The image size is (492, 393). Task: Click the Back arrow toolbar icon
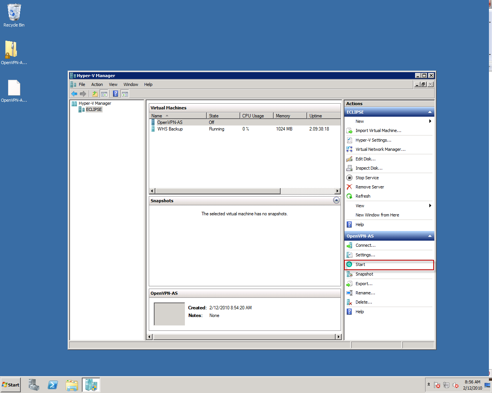click(74, 94)
